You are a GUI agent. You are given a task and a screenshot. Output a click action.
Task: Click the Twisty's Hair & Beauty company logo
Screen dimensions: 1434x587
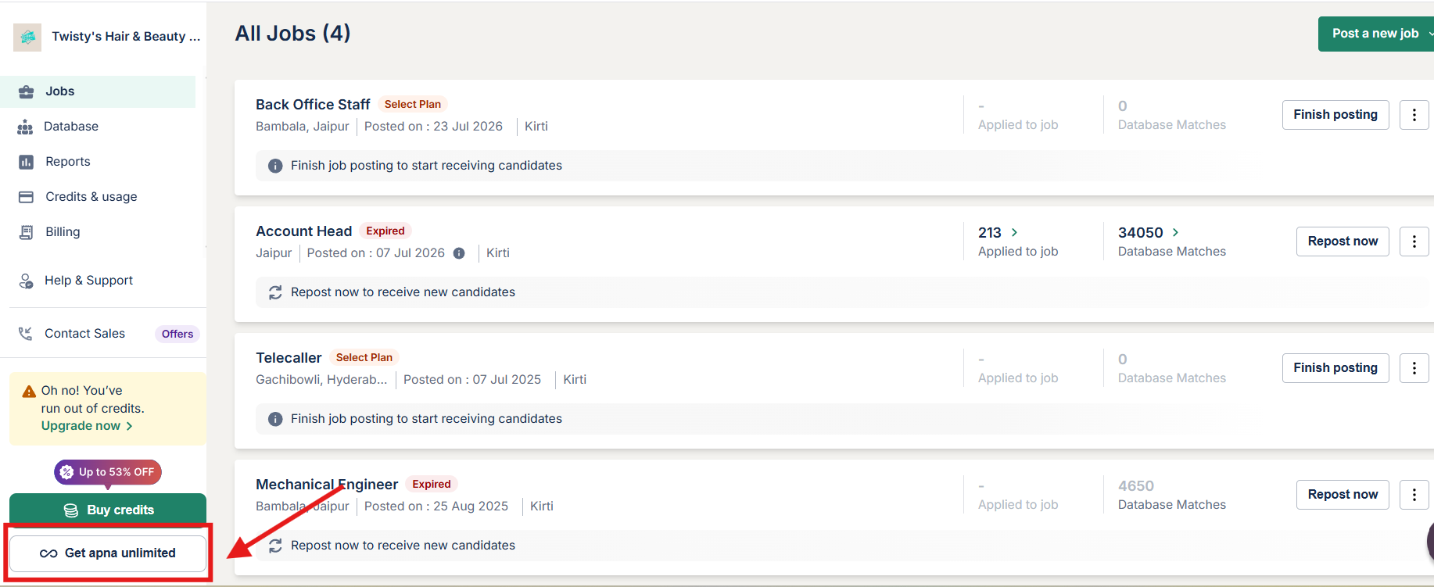pyautogui.click(x=27, y=37)
